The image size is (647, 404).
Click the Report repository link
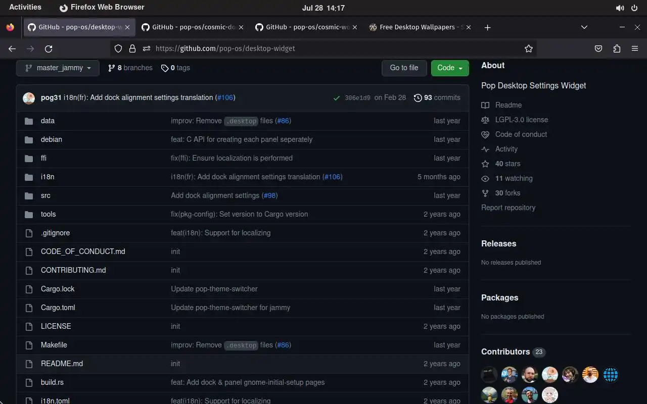508,208
